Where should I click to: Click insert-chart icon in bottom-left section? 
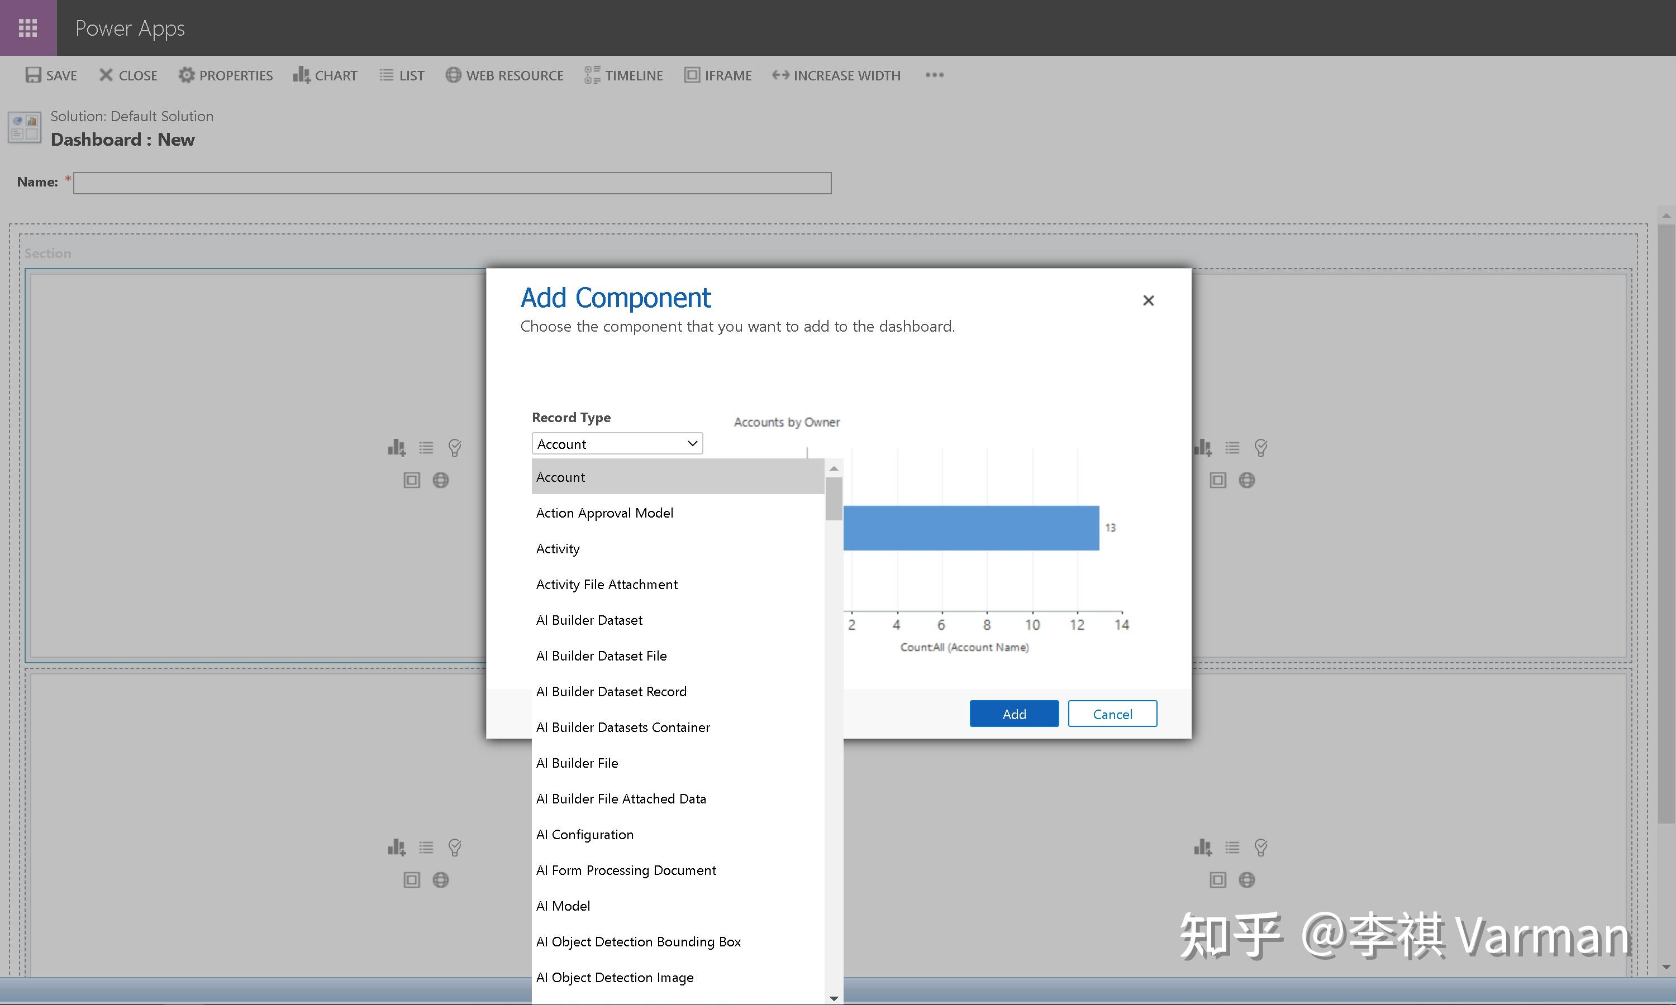point(396,847)
